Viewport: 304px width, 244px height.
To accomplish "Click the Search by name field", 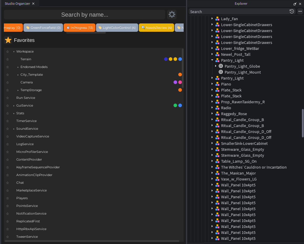I will click(84, 15).
